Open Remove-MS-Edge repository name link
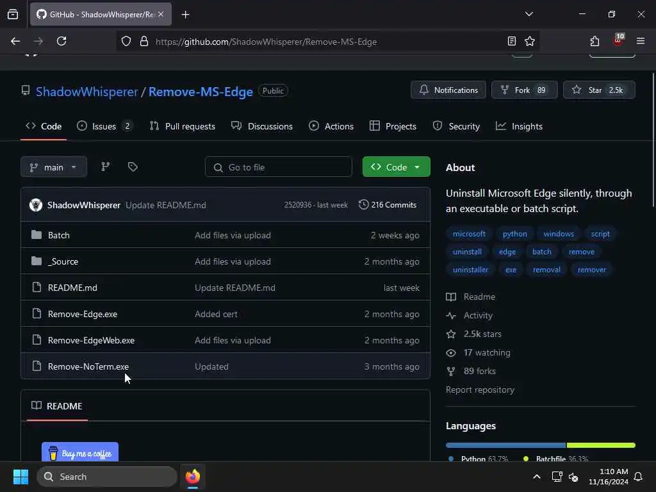The width and height of the screenshot is (656, 492). click(x=201, y=92)
